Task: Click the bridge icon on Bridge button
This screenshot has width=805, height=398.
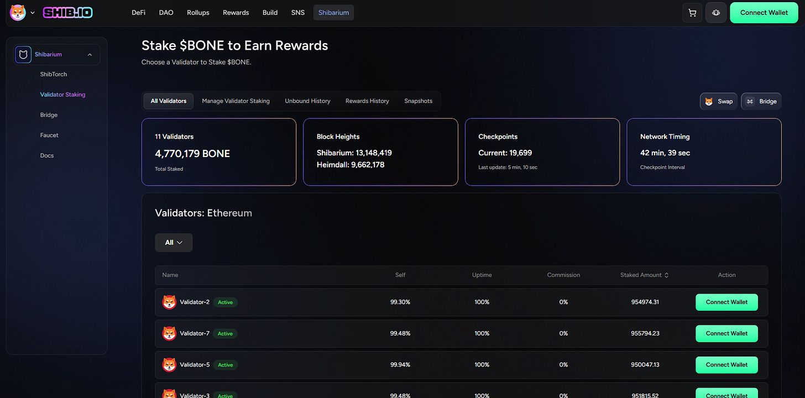Action: [x=750, y=101]
